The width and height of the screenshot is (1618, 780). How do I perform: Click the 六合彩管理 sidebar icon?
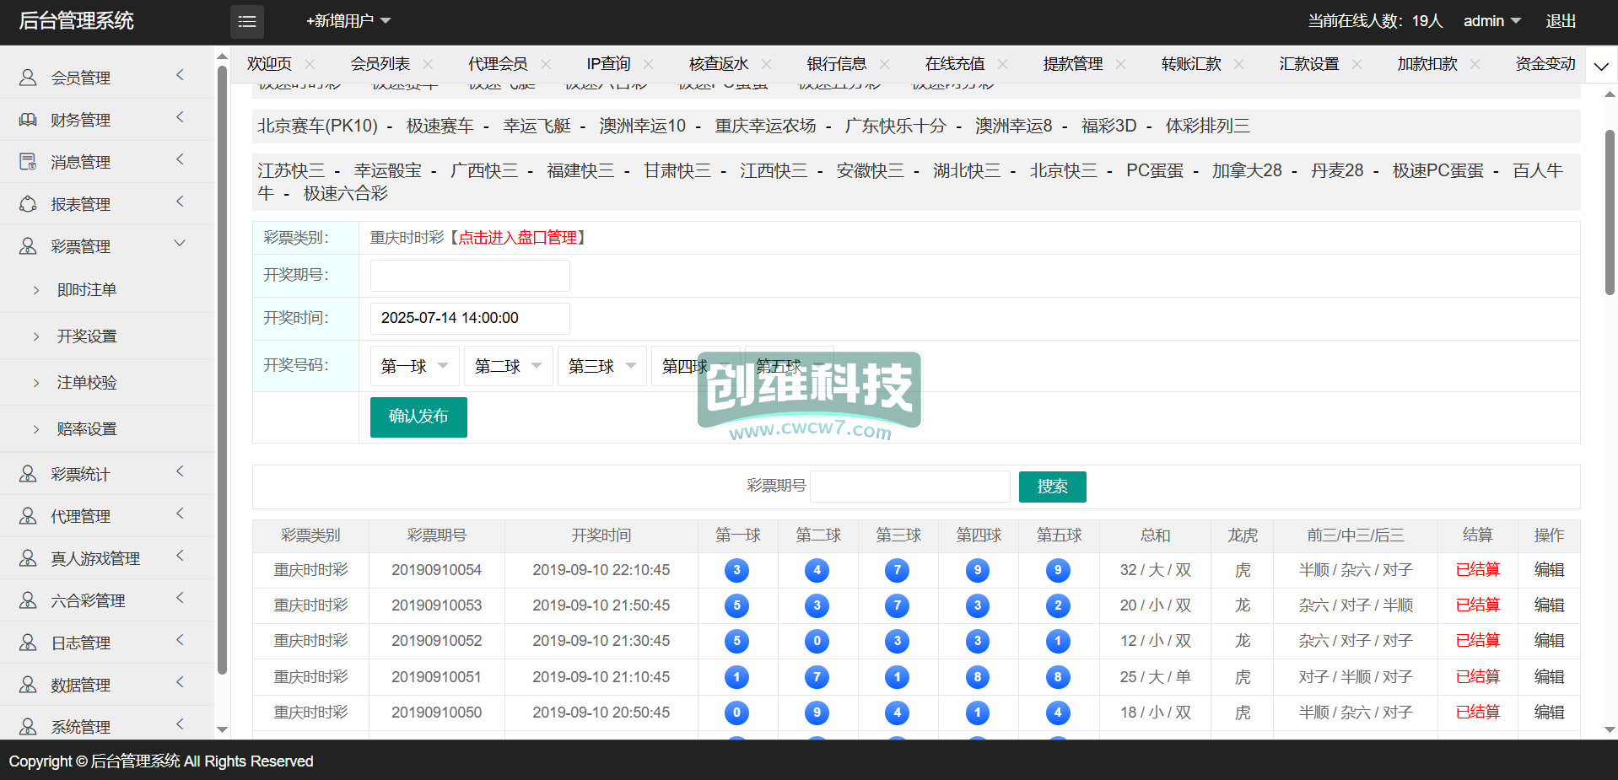point(28,600)
